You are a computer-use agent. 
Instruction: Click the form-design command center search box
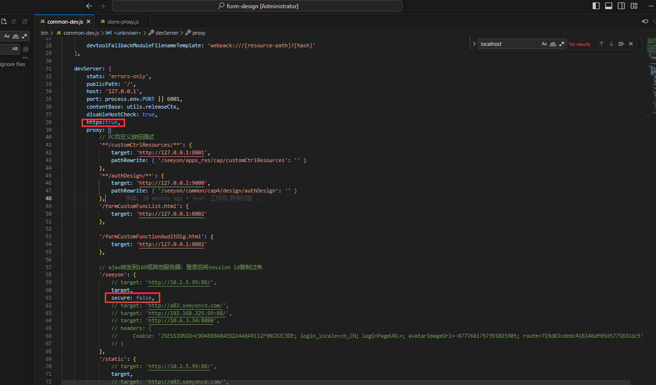257,6
